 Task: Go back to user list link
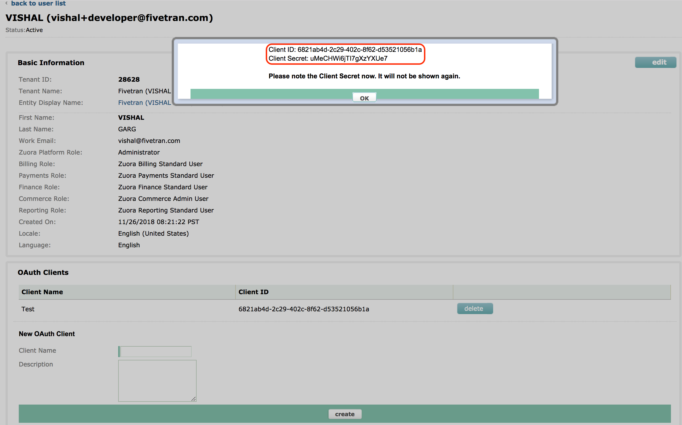tap(38, 3)
